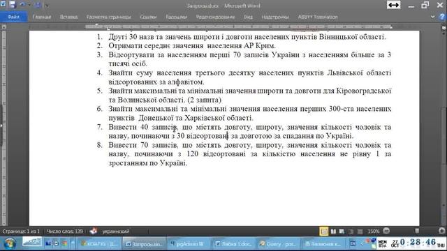The image size is (447, 251).
Task: Click the Word Help question mark icon
Action: pos(442,17)
